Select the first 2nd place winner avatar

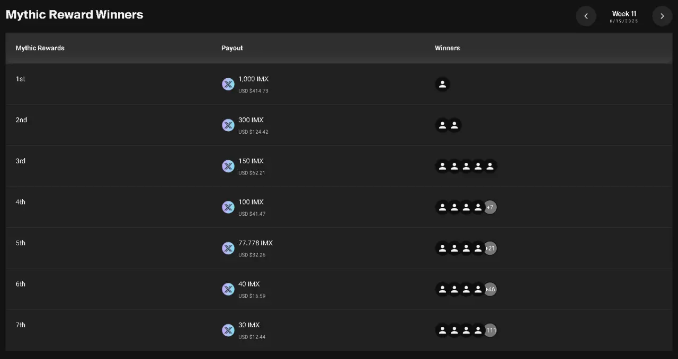[x=442, y=125]
